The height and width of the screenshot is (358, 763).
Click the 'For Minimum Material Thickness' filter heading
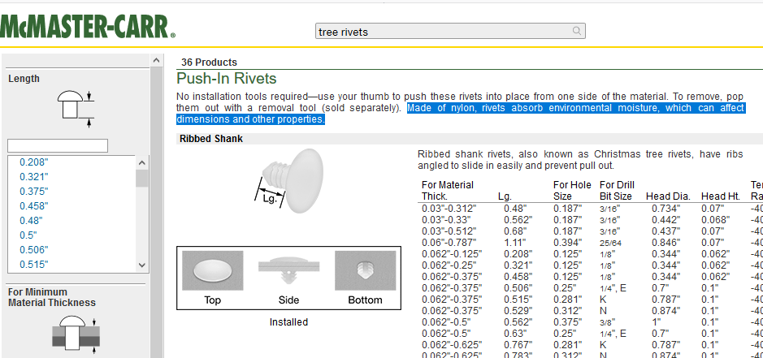(x=52, y=297)
